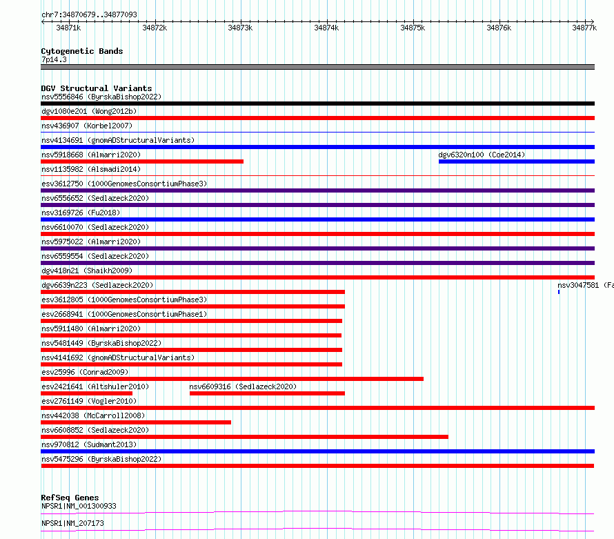Screen dimensions: 614x539
Task: Click the nsv5918668 (Almarri2020) label
Action: click(x=91, y=155)
